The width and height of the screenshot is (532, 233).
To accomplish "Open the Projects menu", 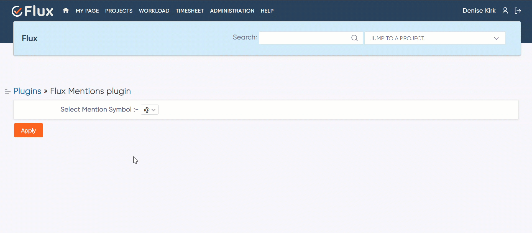I will click(x=119, y=11).
